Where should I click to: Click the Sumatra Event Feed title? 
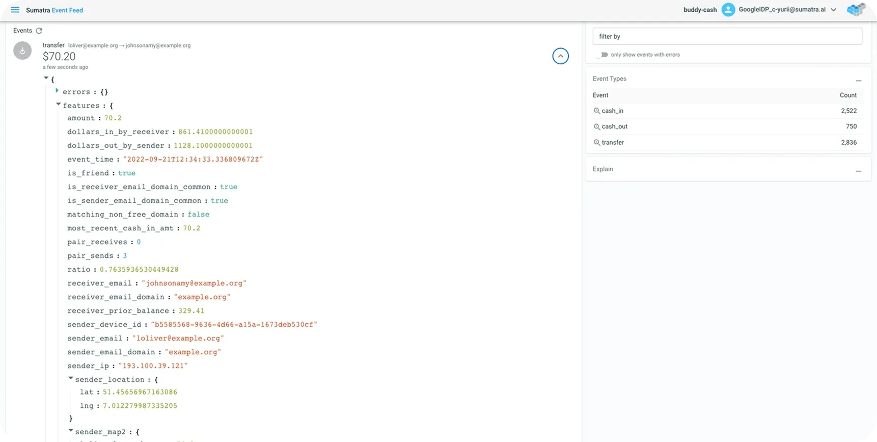click(54, 10)
